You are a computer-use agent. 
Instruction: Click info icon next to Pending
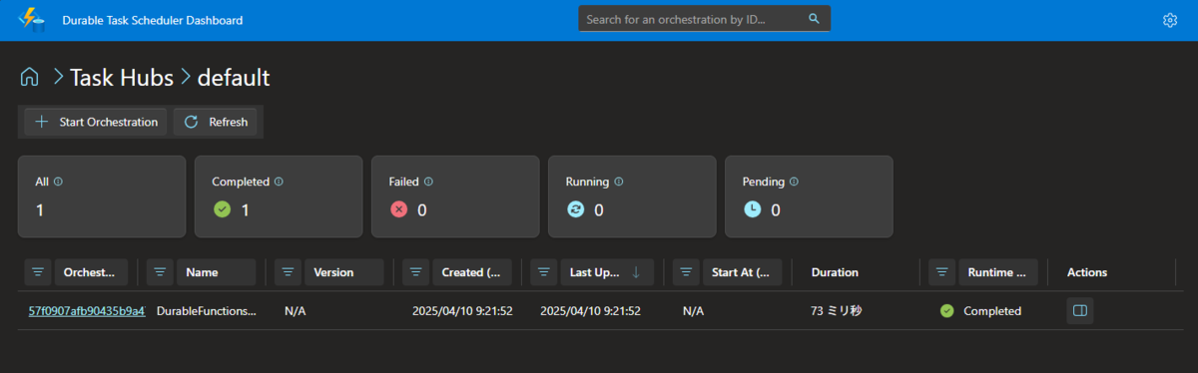795,182
